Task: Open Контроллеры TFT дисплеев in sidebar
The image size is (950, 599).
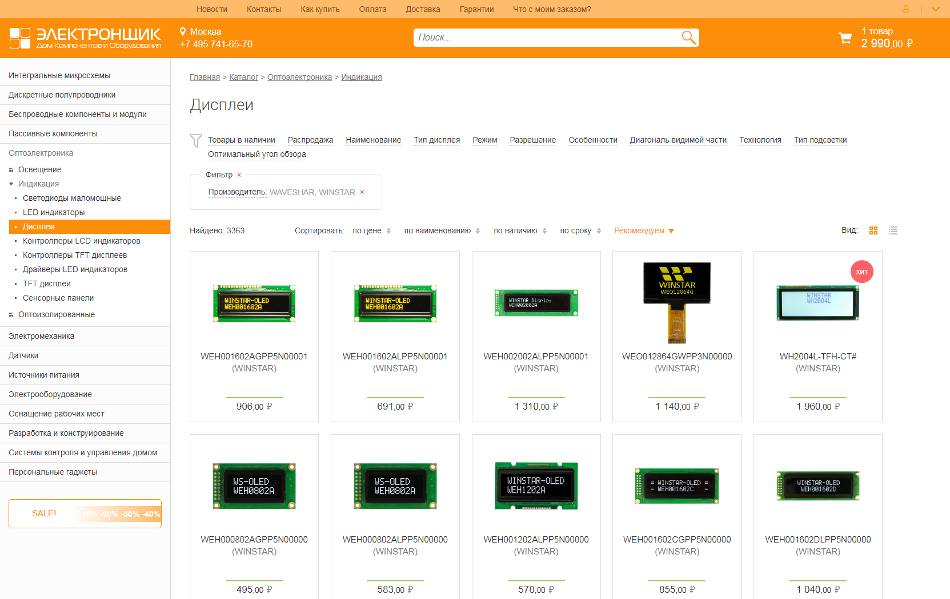Action: click(x=75, y=255)
